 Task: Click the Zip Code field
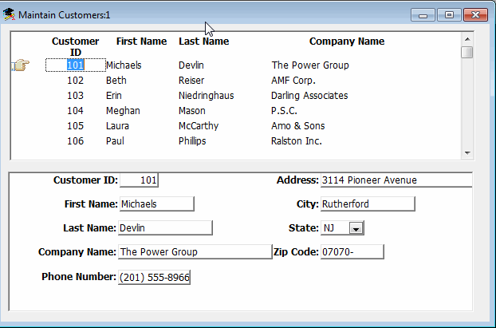pos(352,252)
